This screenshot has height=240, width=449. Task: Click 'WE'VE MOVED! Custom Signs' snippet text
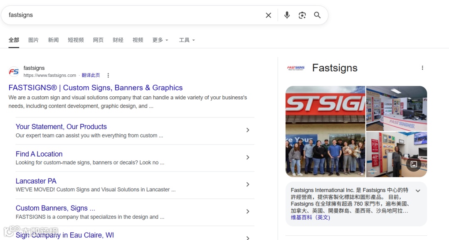click(x=96, y=190)
